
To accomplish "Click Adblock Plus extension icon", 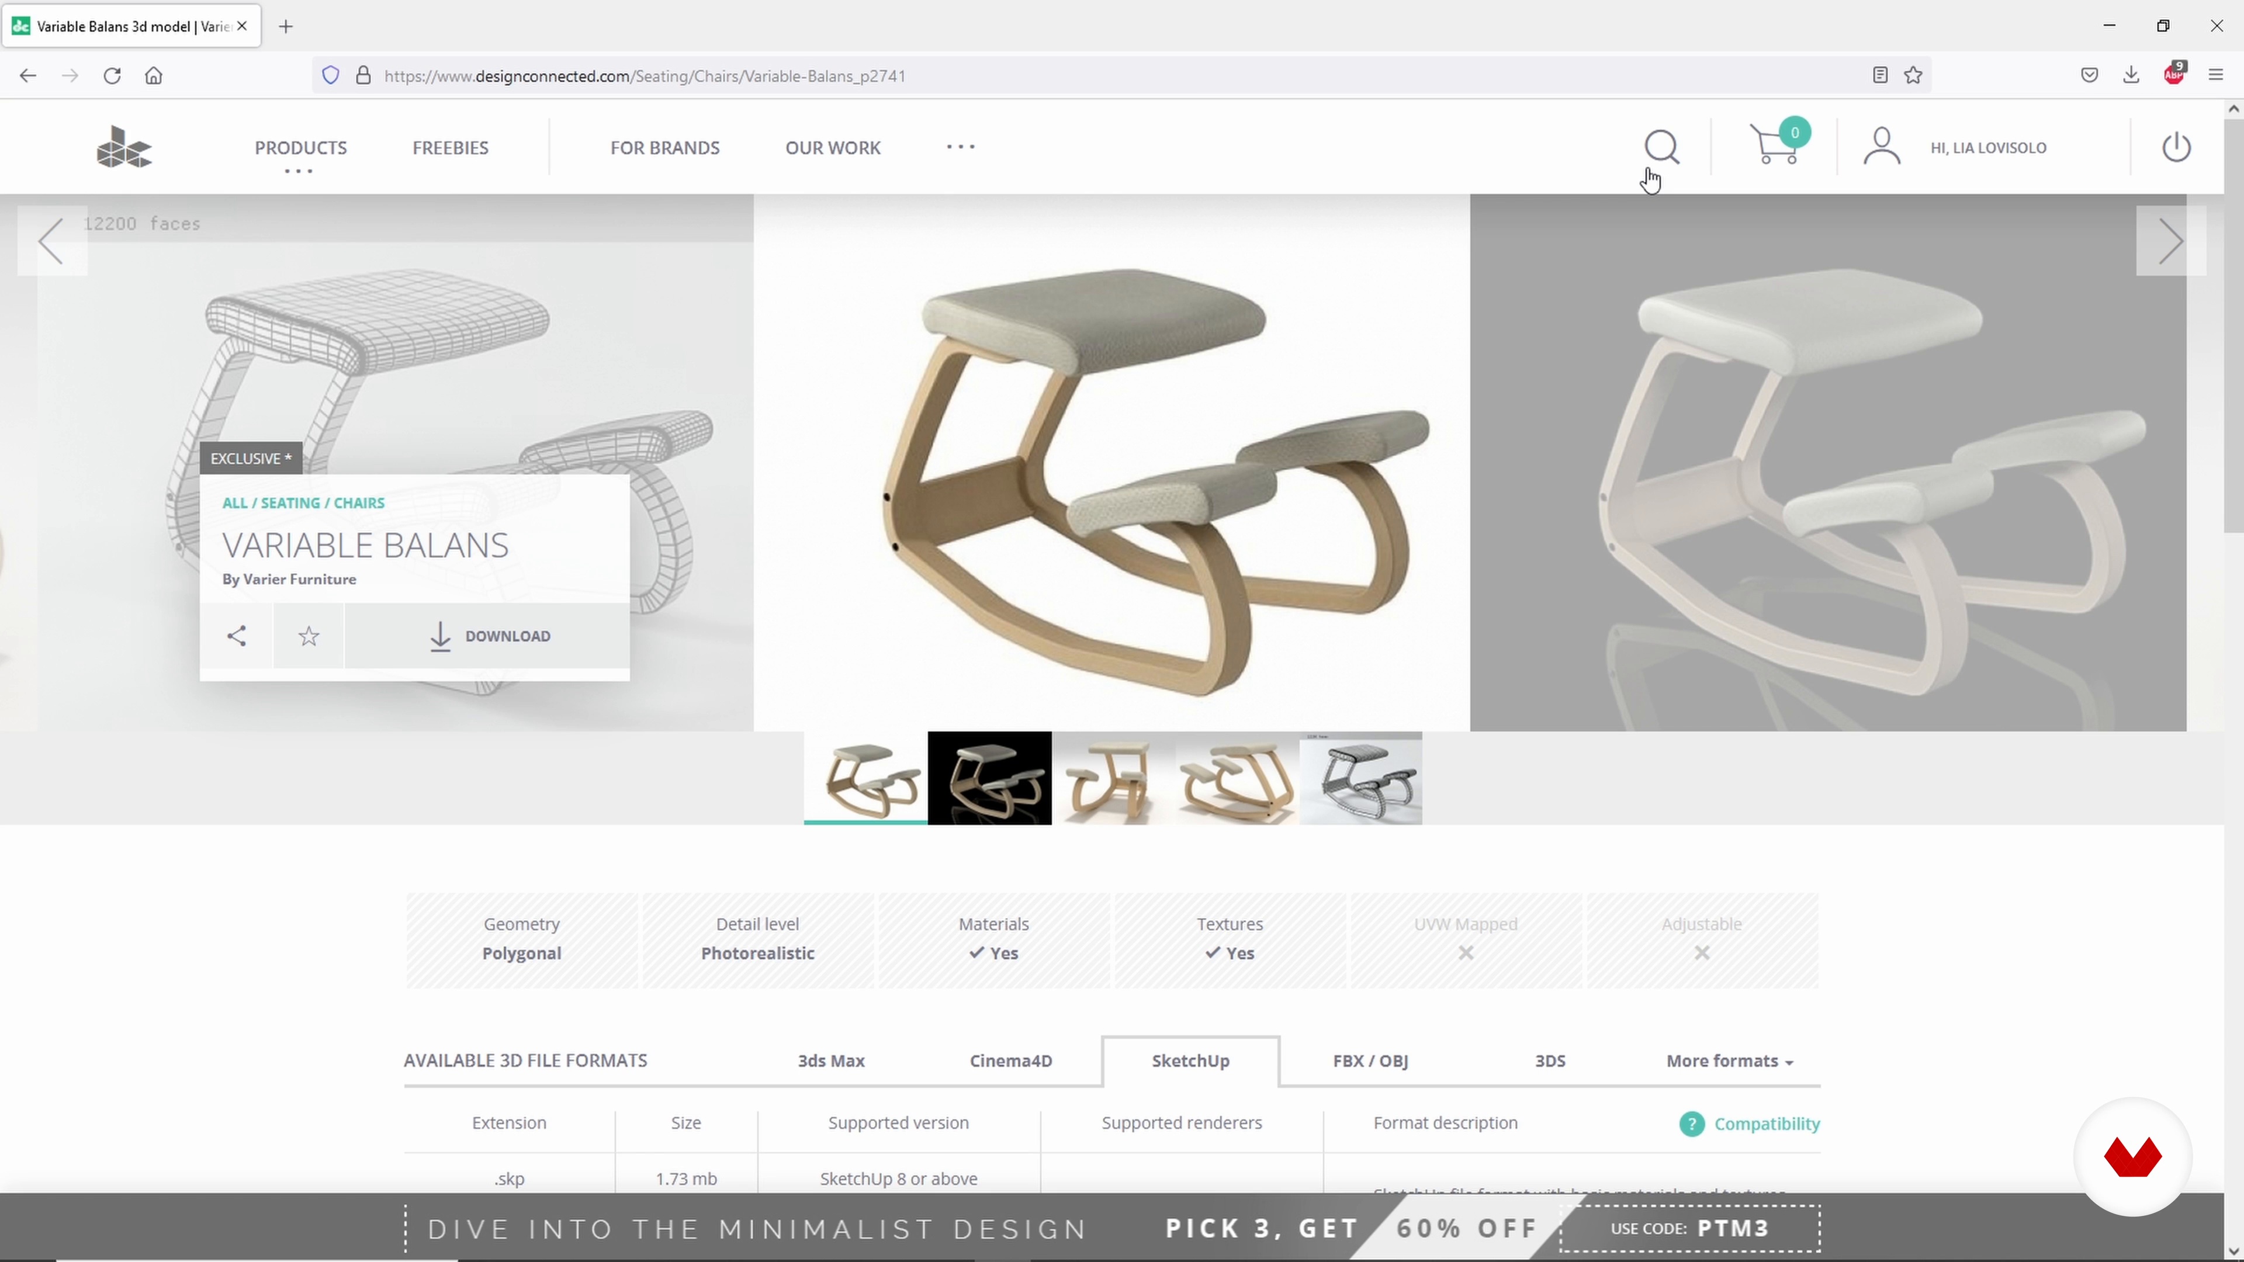I will tap(2174, 74).
